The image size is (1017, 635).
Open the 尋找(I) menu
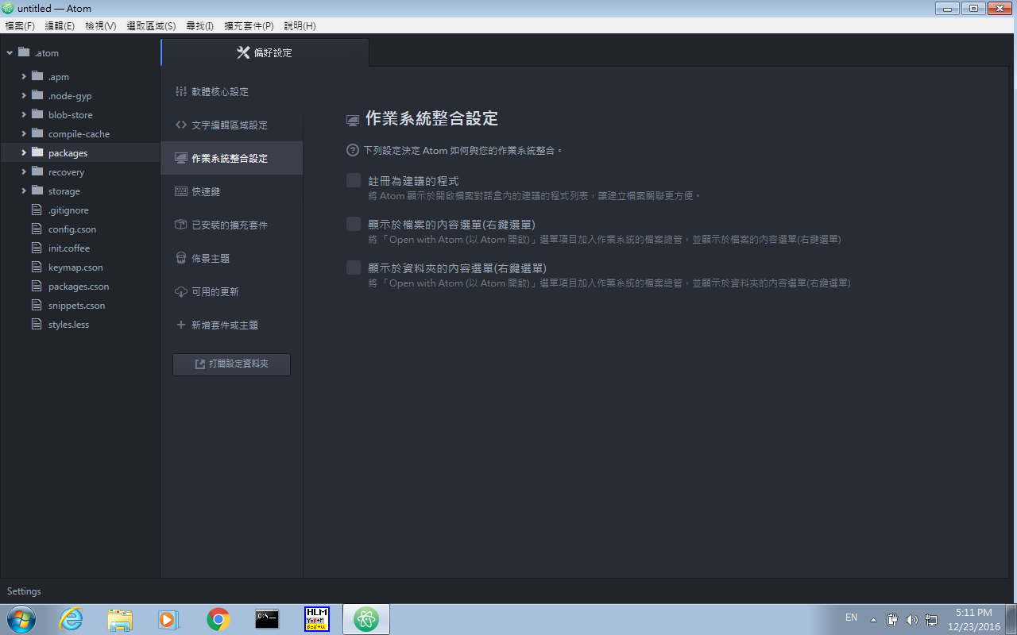click(x=199, y=25)
